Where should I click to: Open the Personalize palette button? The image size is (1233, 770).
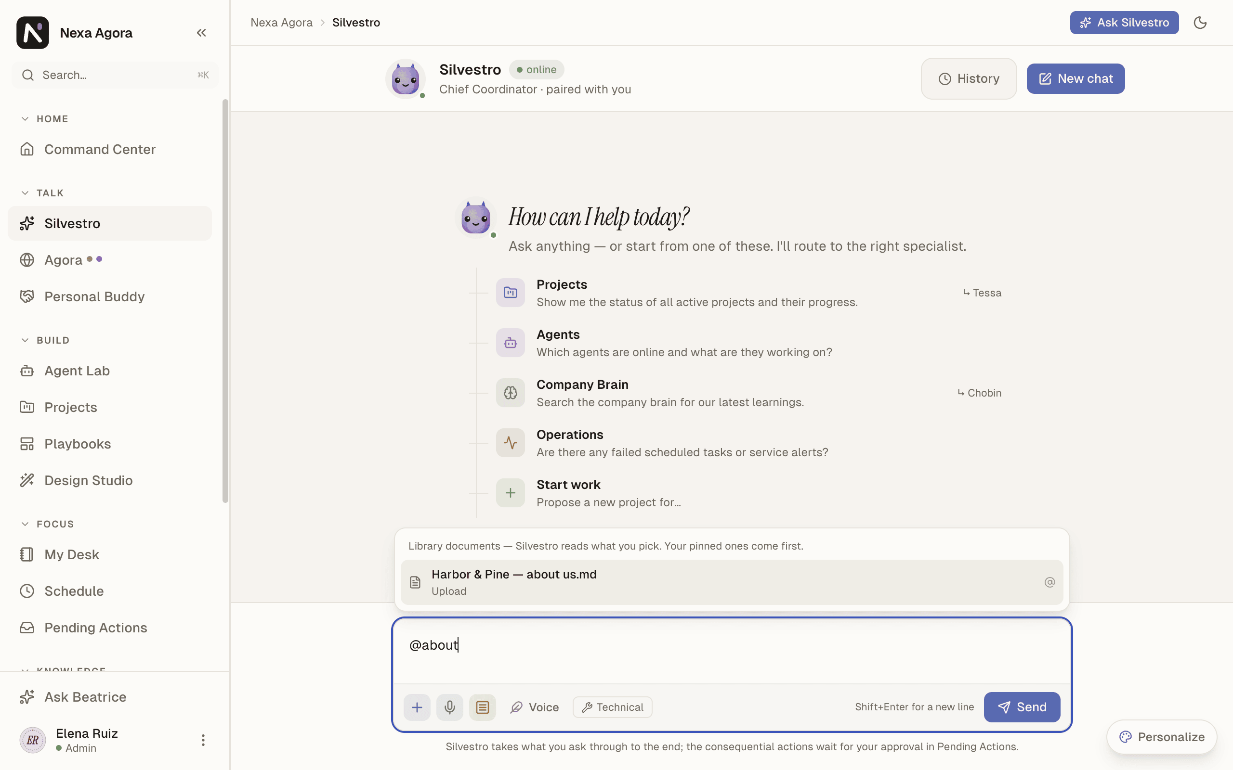click(1161, 736)
